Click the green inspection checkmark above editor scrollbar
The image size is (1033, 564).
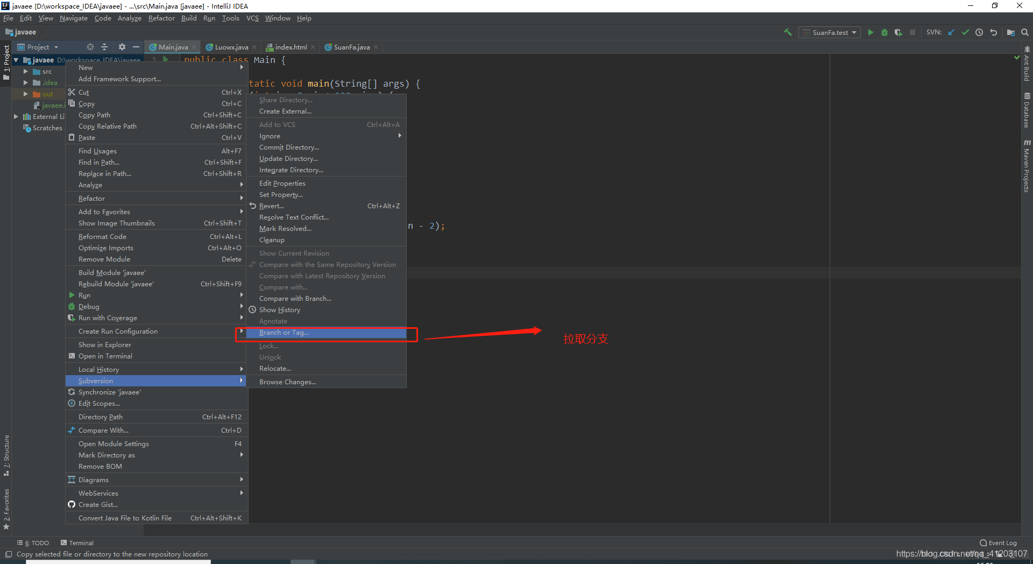click(1017, 57)
